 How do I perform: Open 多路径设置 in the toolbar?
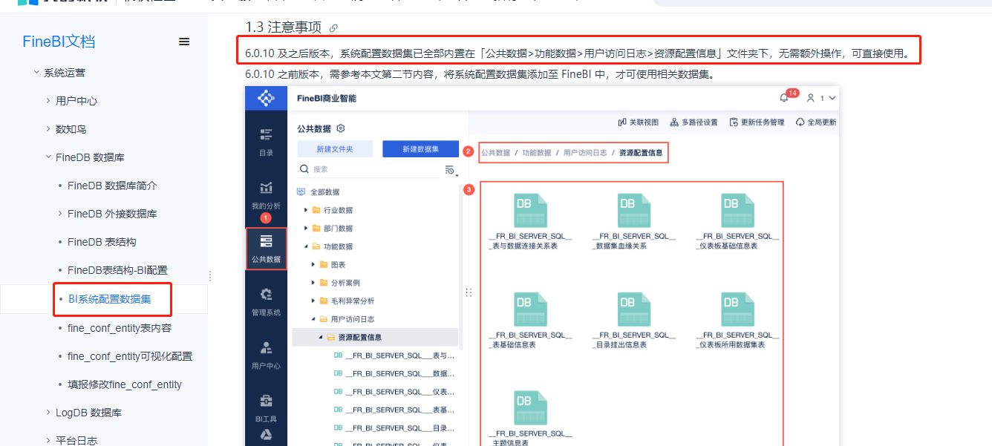694,122
